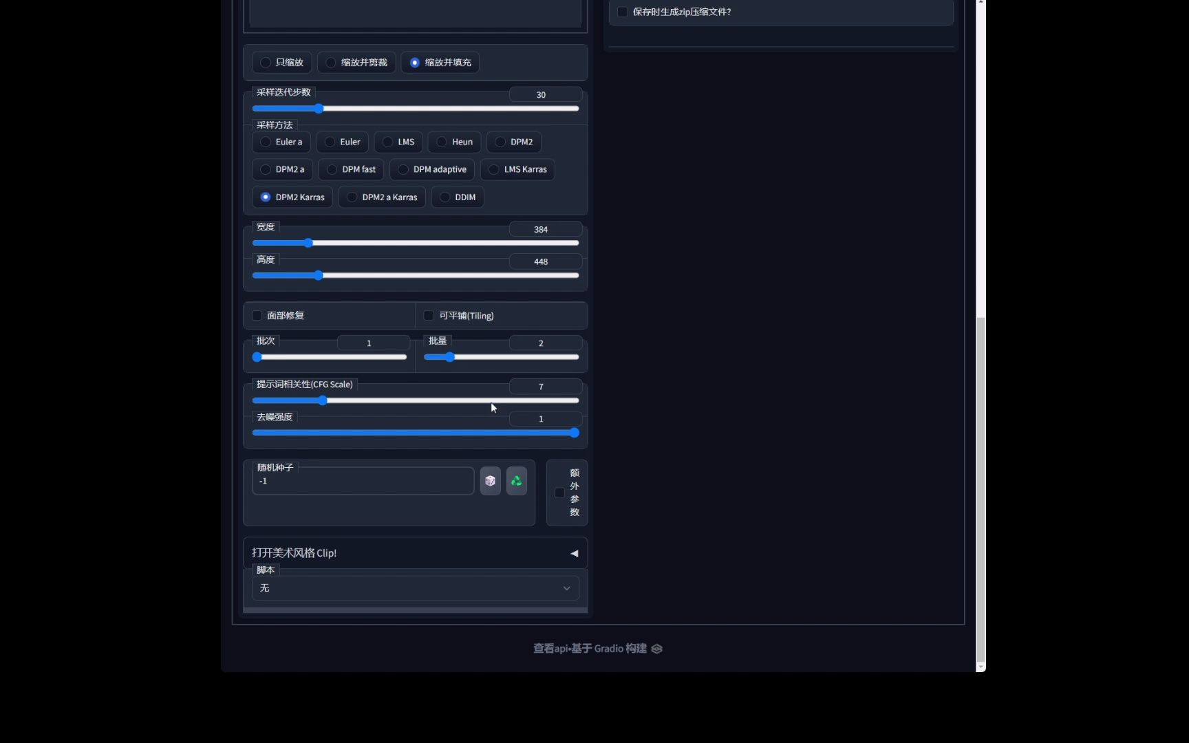
Task: Click the 批量 value field showing 2
Action: tap(546, 343)
